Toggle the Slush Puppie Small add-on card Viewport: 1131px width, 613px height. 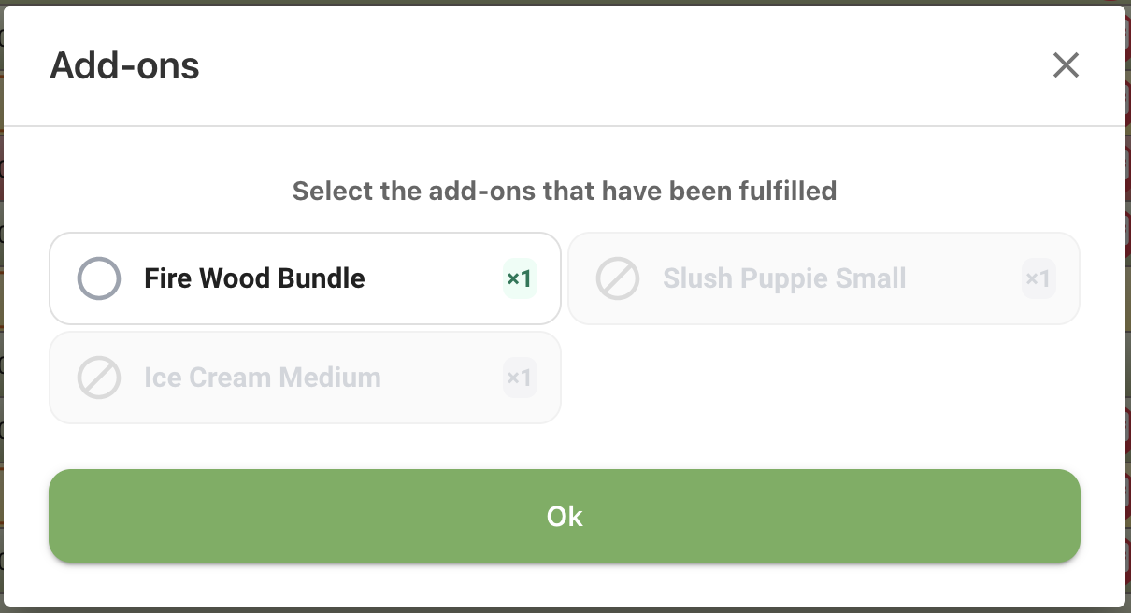pyautogui.click(x=823, y=278)
